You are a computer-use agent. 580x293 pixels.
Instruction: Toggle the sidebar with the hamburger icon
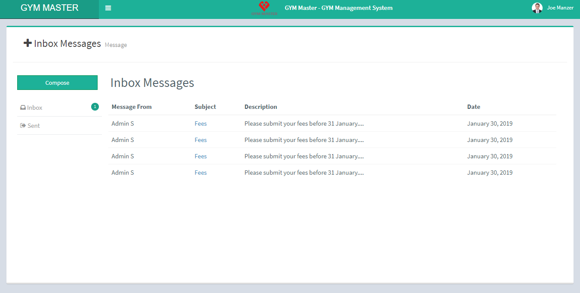(x=108, y=8)
